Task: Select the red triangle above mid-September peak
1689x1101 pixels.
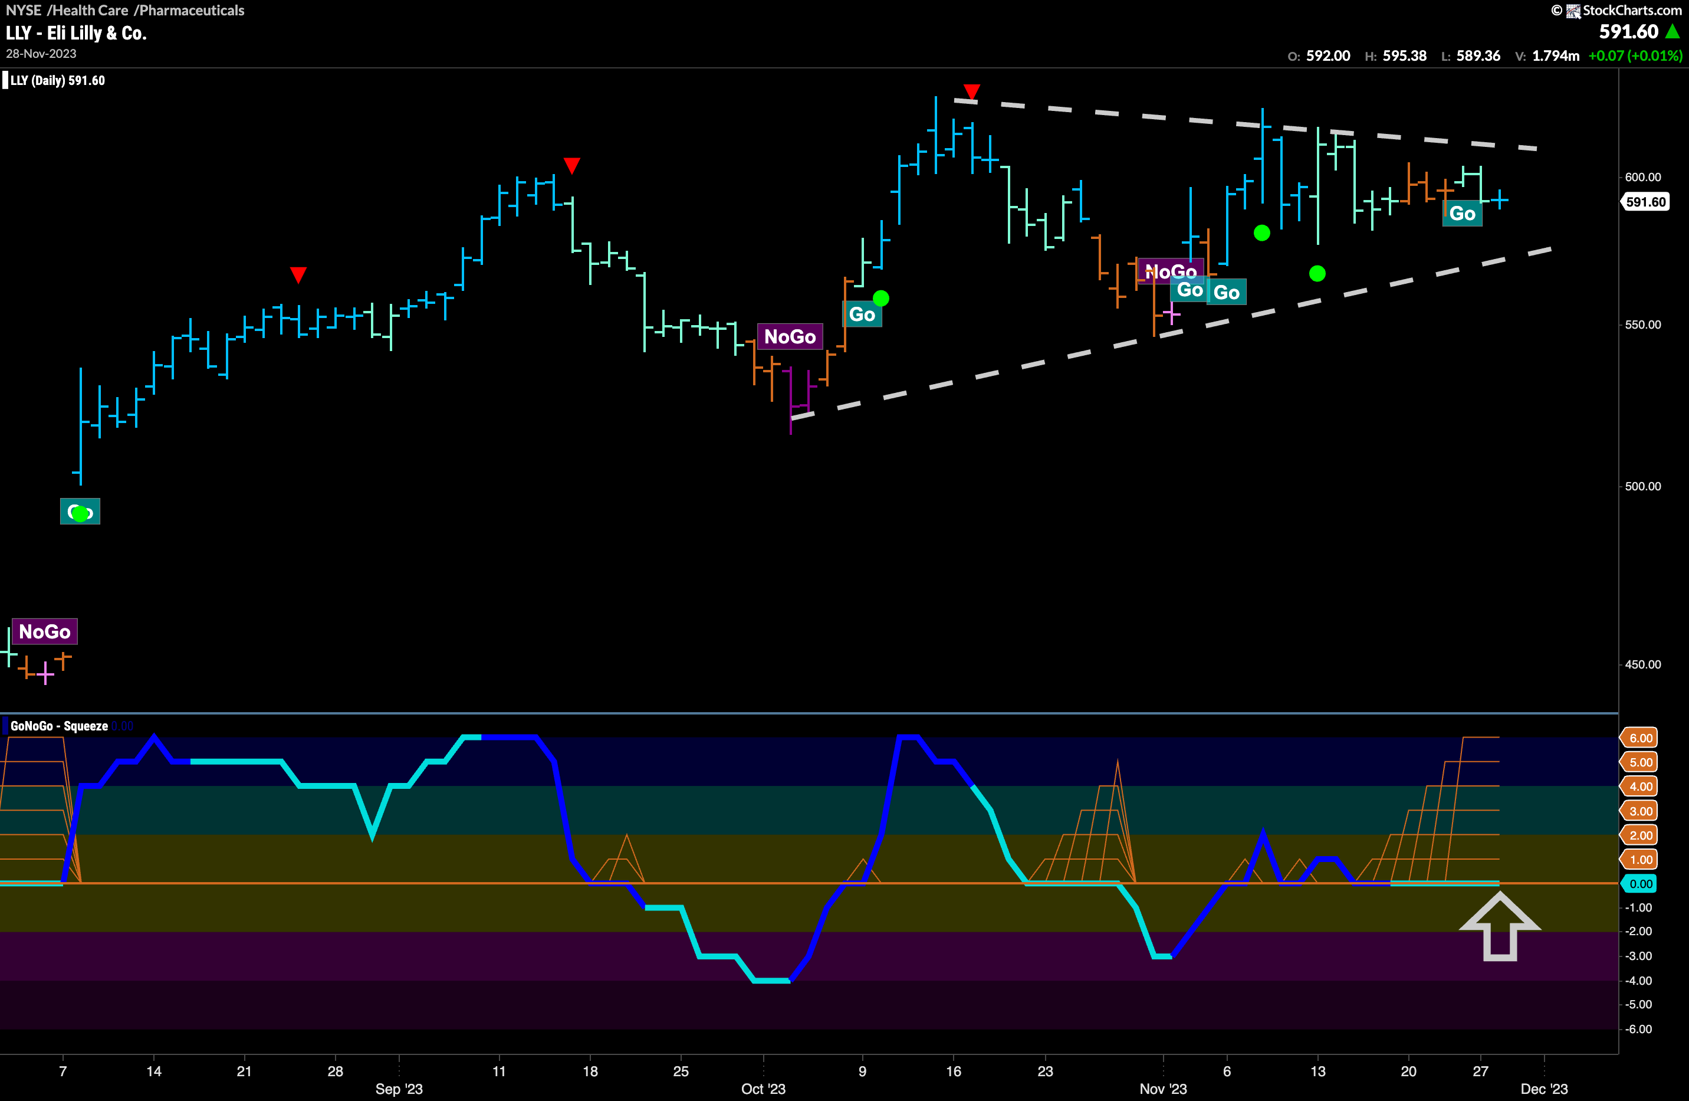Action: pyautogui.click(x=572, y=165)
